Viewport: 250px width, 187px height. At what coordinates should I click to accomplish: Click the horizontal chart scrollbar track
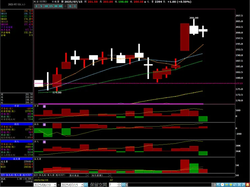171,185
